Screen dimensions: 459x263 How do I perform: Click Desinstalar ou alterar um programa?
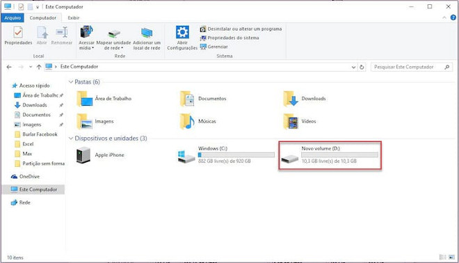point(241,29)
